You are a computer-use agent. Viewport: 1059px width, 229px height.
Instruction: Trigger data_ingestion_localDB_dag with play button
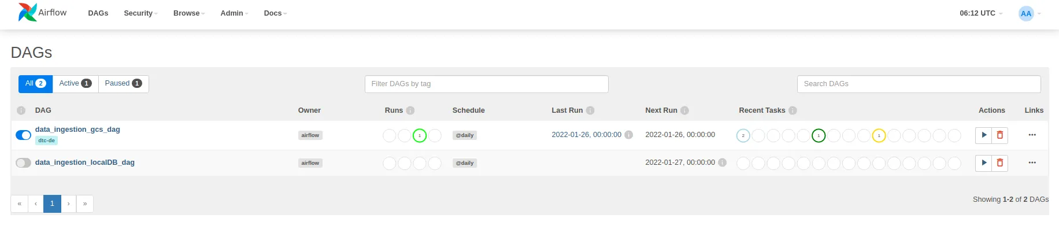pyautogui.click(x=984, y=163)
